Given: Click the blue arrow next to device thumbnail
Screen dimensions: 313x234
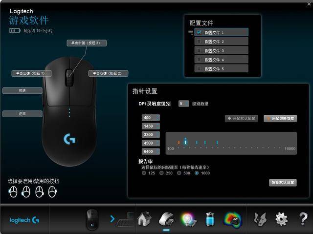Looking at the screenshot, I should [112, 219].
